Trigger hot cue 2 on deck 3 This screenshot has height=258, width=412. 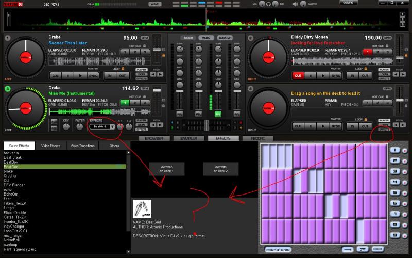click(134, 103)
